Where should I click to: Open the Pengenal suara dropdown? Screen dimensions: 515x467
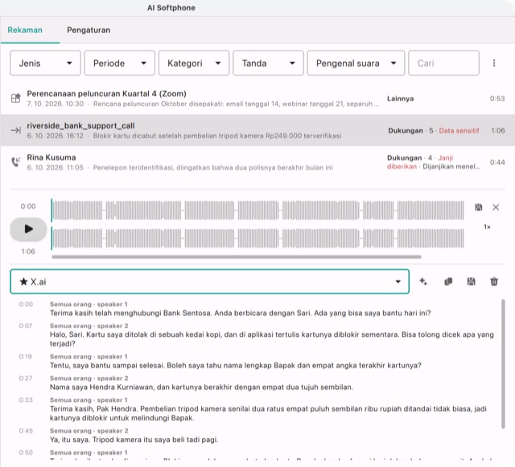(356, 63)
